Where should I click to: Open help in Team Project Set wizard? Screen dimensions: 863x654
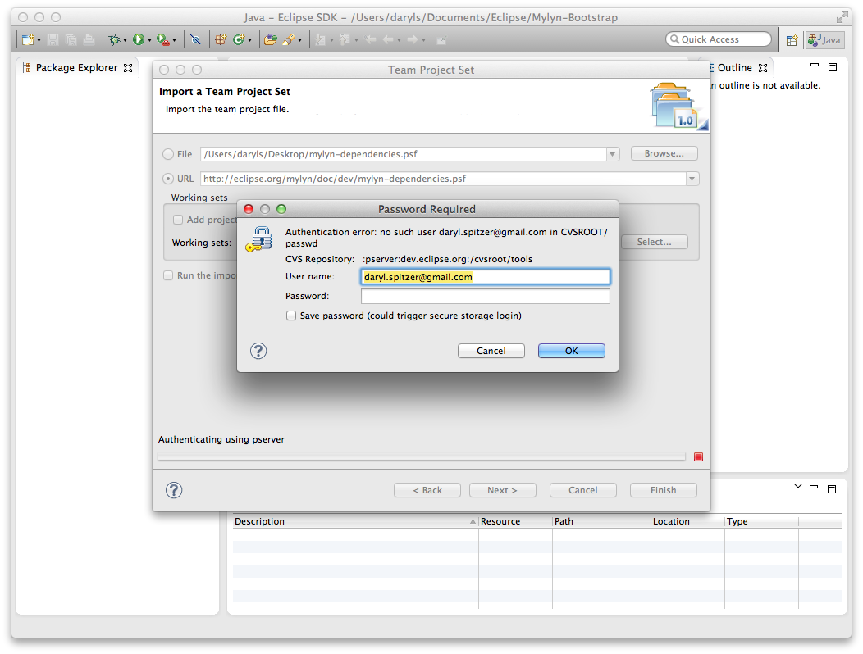174,490
